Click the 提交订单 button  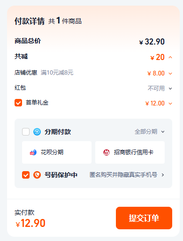click(144, 218)
